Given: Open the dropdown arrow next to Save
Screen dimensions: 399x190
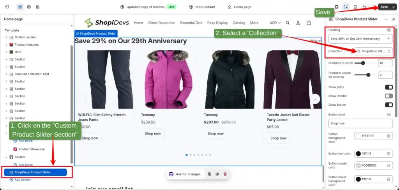Looking at the screenshot, I should point(394,7).
